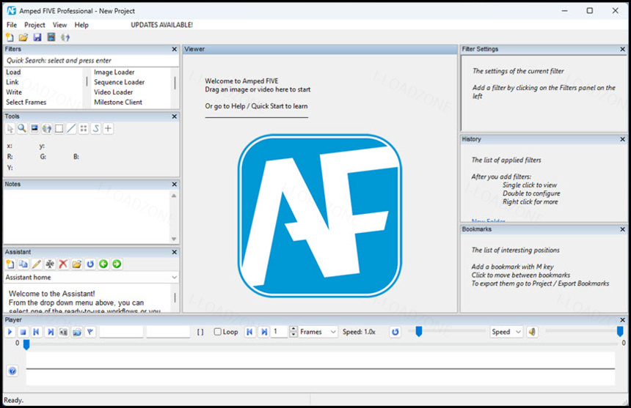This screenshot has width=631, height=408.
Task: Click the speaker audio icon in Player
Action: pyautogui.click(x=532, y=332)
